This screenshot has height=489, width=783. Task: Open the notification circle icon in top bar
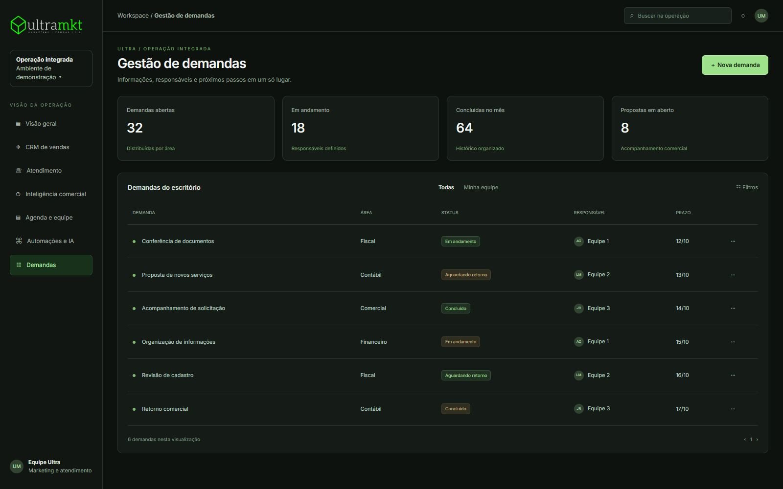click(x=743, y=16)
